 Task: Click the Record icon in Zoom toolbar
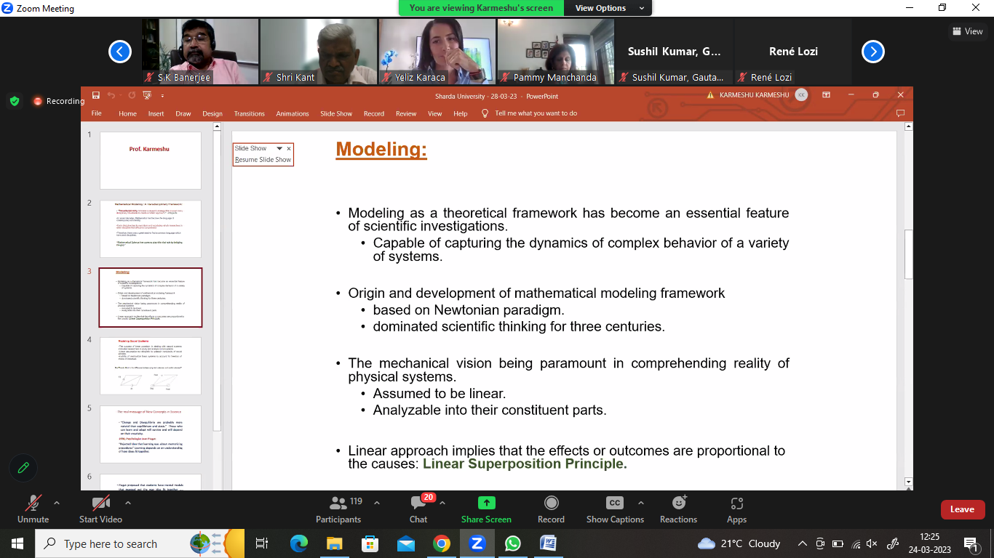551,504
